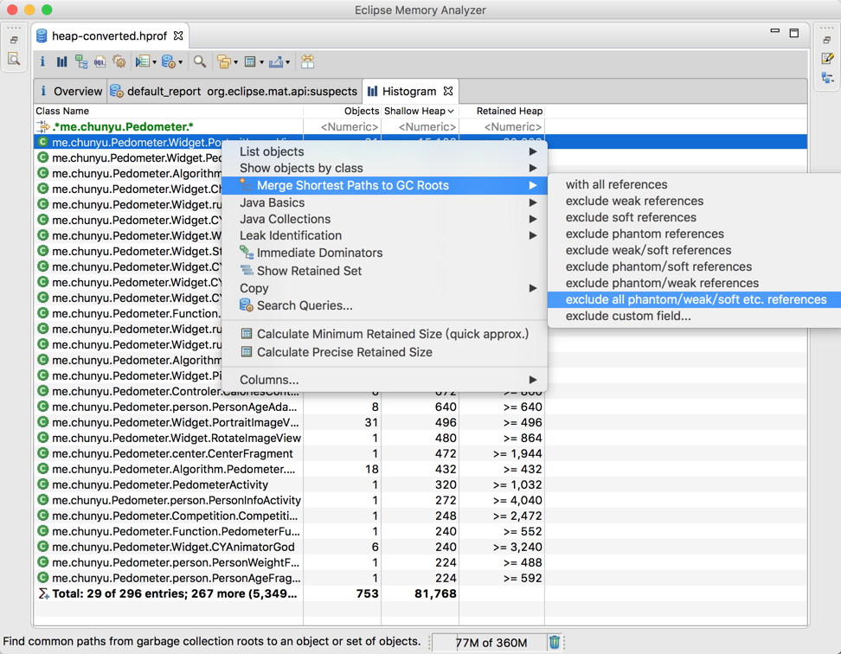The width and height of the screenshot is (841, 654).
Task: Open the OQL Object Query Language editor
Action: [x=100, y=61]
